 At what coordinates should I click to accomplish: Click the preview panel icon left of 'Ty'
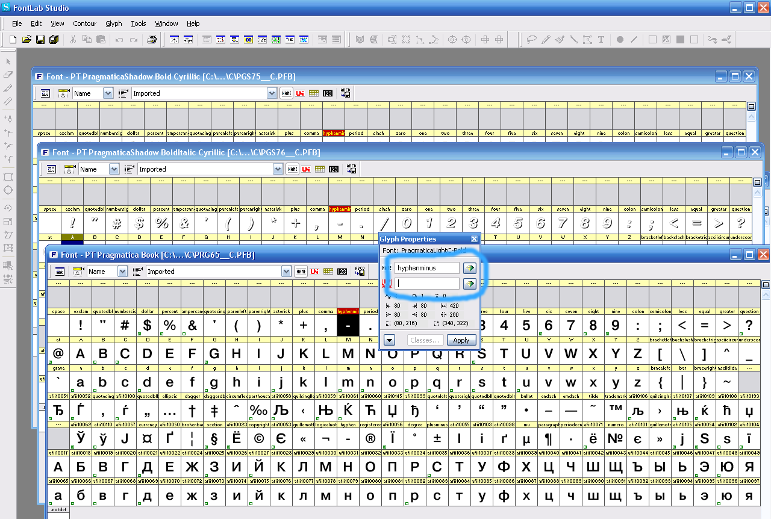[x=175, y=40]
